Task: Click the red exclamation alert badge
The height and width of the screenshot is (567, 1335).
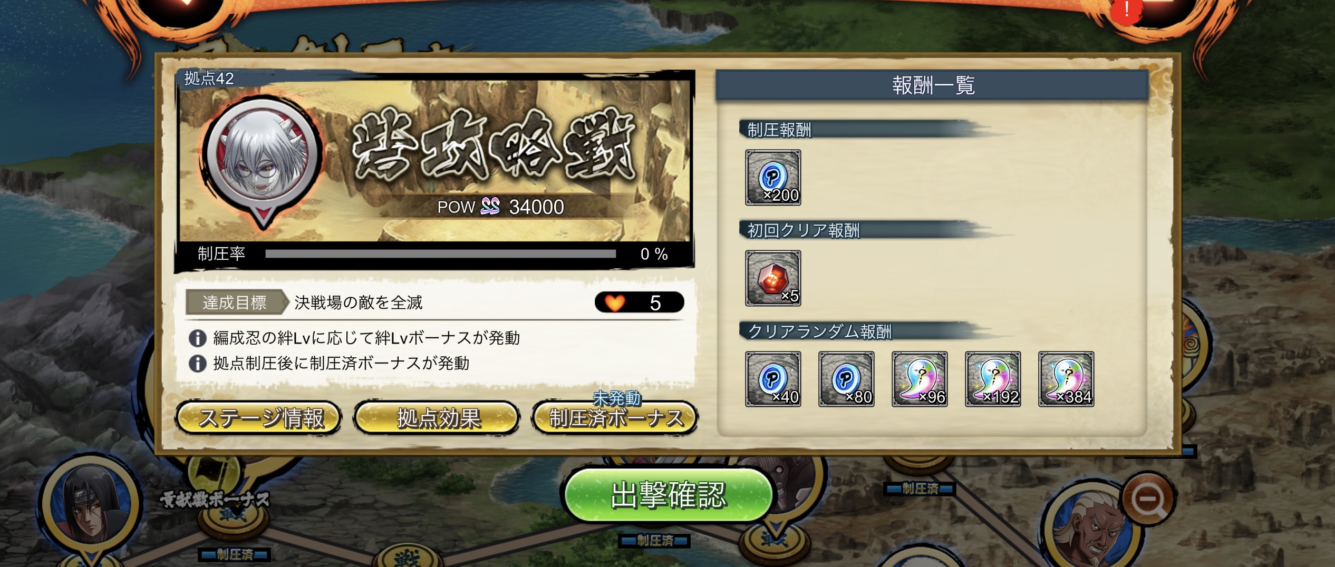Action: [1126, 9]
